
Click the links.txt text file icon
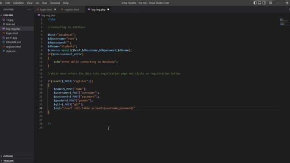pos(4,24)
